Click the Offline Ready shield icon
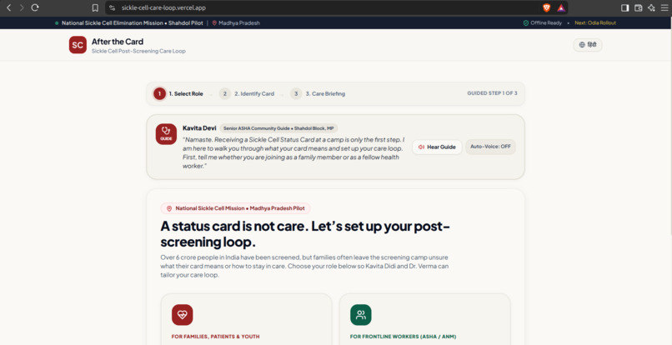This screenshot has width=672, height=345. coord(526,23)
